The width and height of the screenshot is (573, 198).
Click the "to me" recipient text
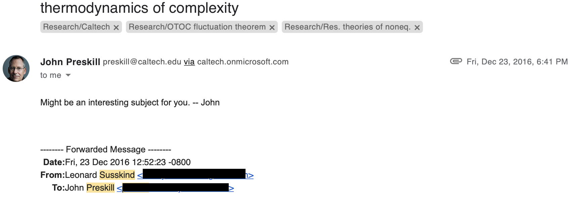(51, 75)
